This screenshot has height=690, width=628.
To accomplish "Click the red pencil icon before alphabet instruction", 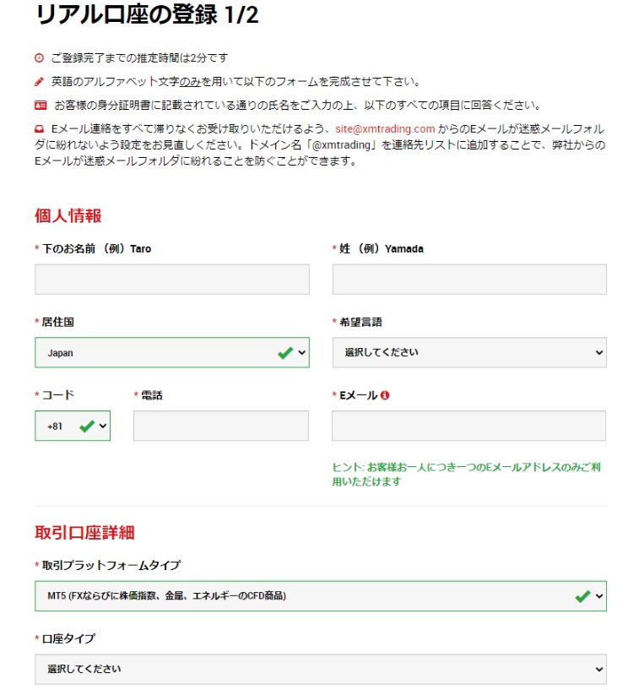I will (x=39, y=81).
